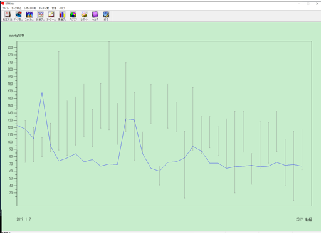Click the BPMeter heart icon in title bar
Viewport: 321px width, 233px height.
pyautogui.click(x=3, y=4)
